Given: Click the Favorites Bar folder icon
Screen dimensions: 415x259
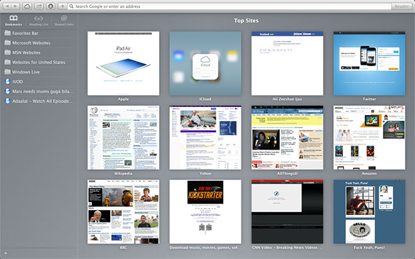Looking at the screenshot, I should coord(8,33).
